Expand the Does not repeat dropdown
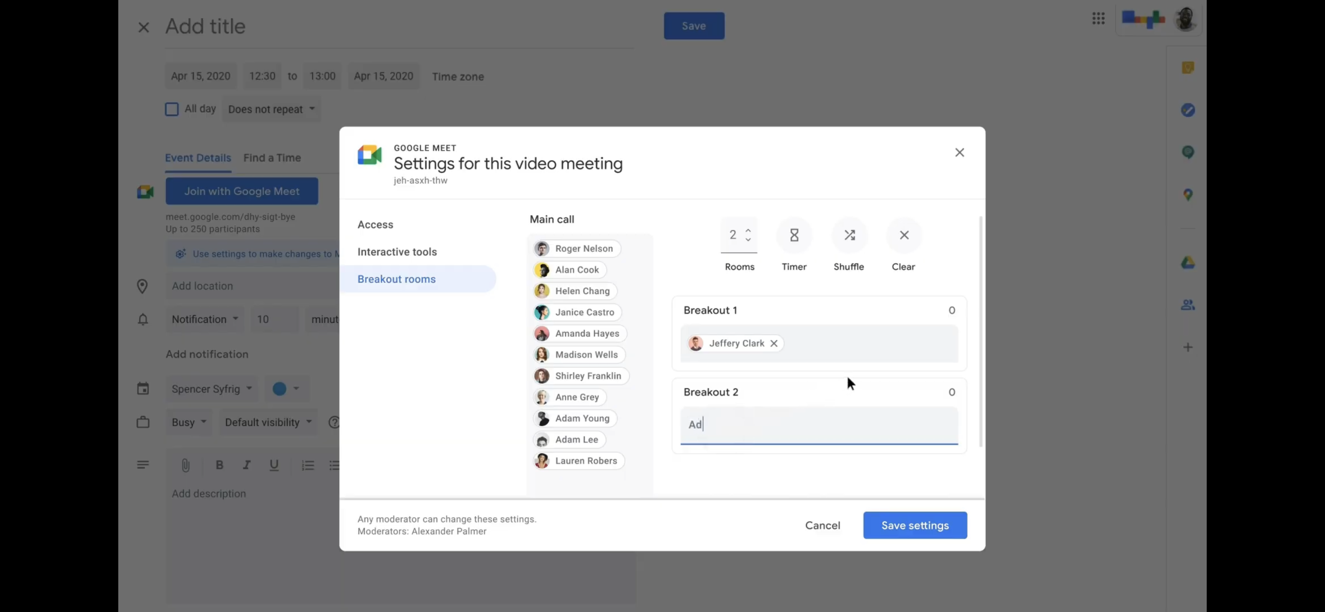Screen dimensions: 1325x612 point(271,109)
